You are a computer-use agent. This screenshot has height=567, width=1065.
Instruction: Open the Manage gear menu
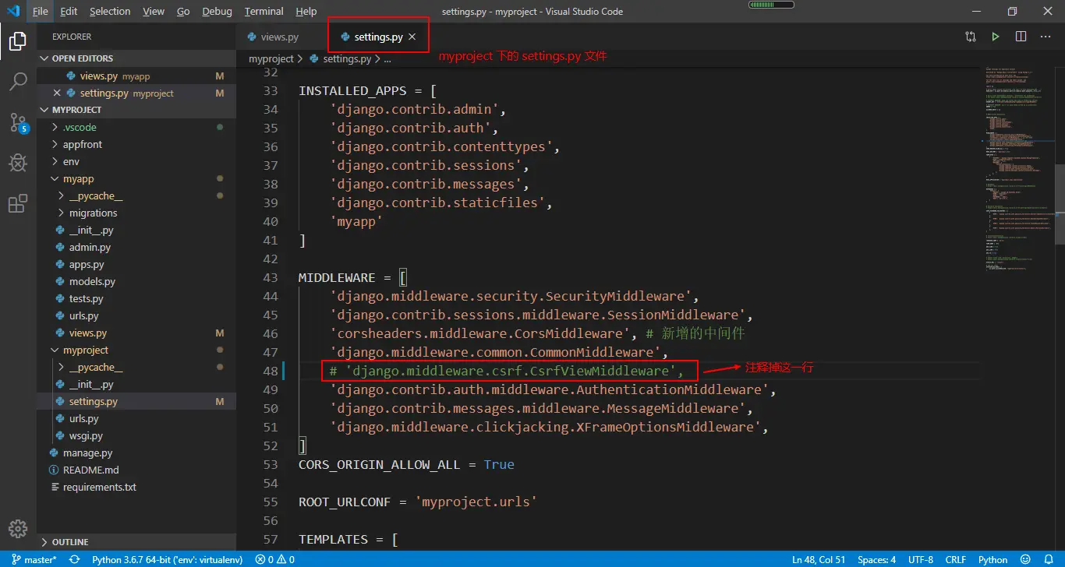point(18,528)
